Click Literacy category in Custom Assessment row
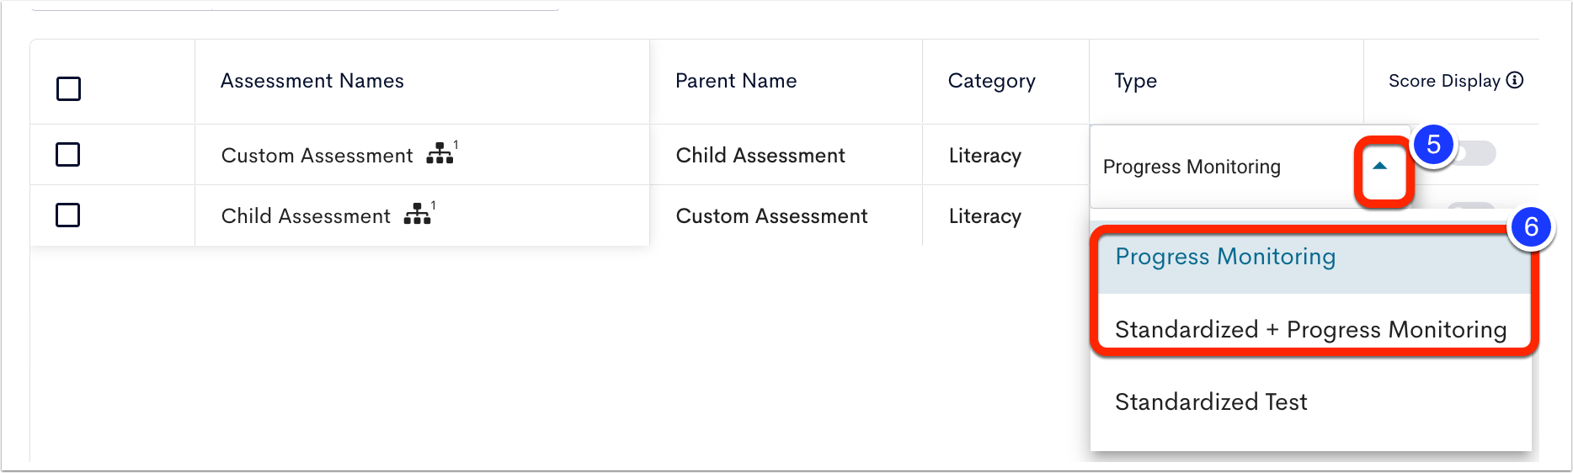 (985, 156)
